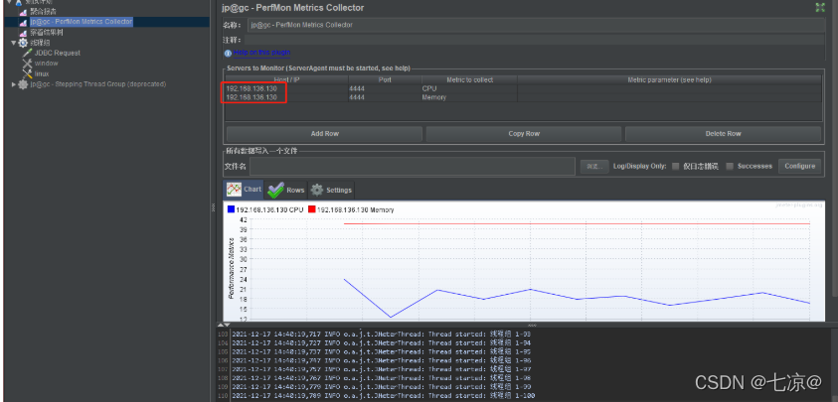
Task: Collapse the 线程组 tree node arrow
Action: pyautogui.click(x=14, y=43)
